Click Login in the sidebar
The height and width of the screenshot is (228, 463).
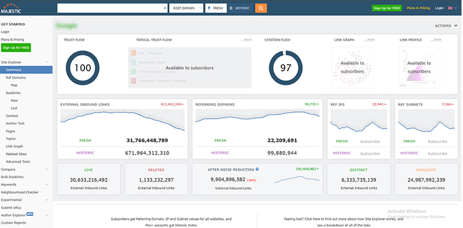coord(5,32)
